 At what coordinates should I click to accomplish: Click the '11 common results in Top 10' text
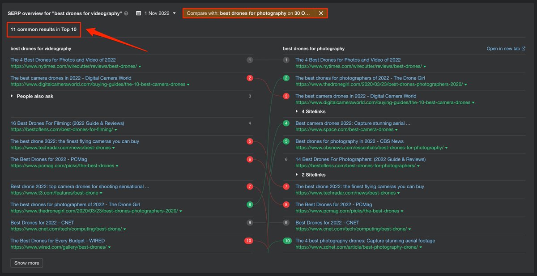43,30
